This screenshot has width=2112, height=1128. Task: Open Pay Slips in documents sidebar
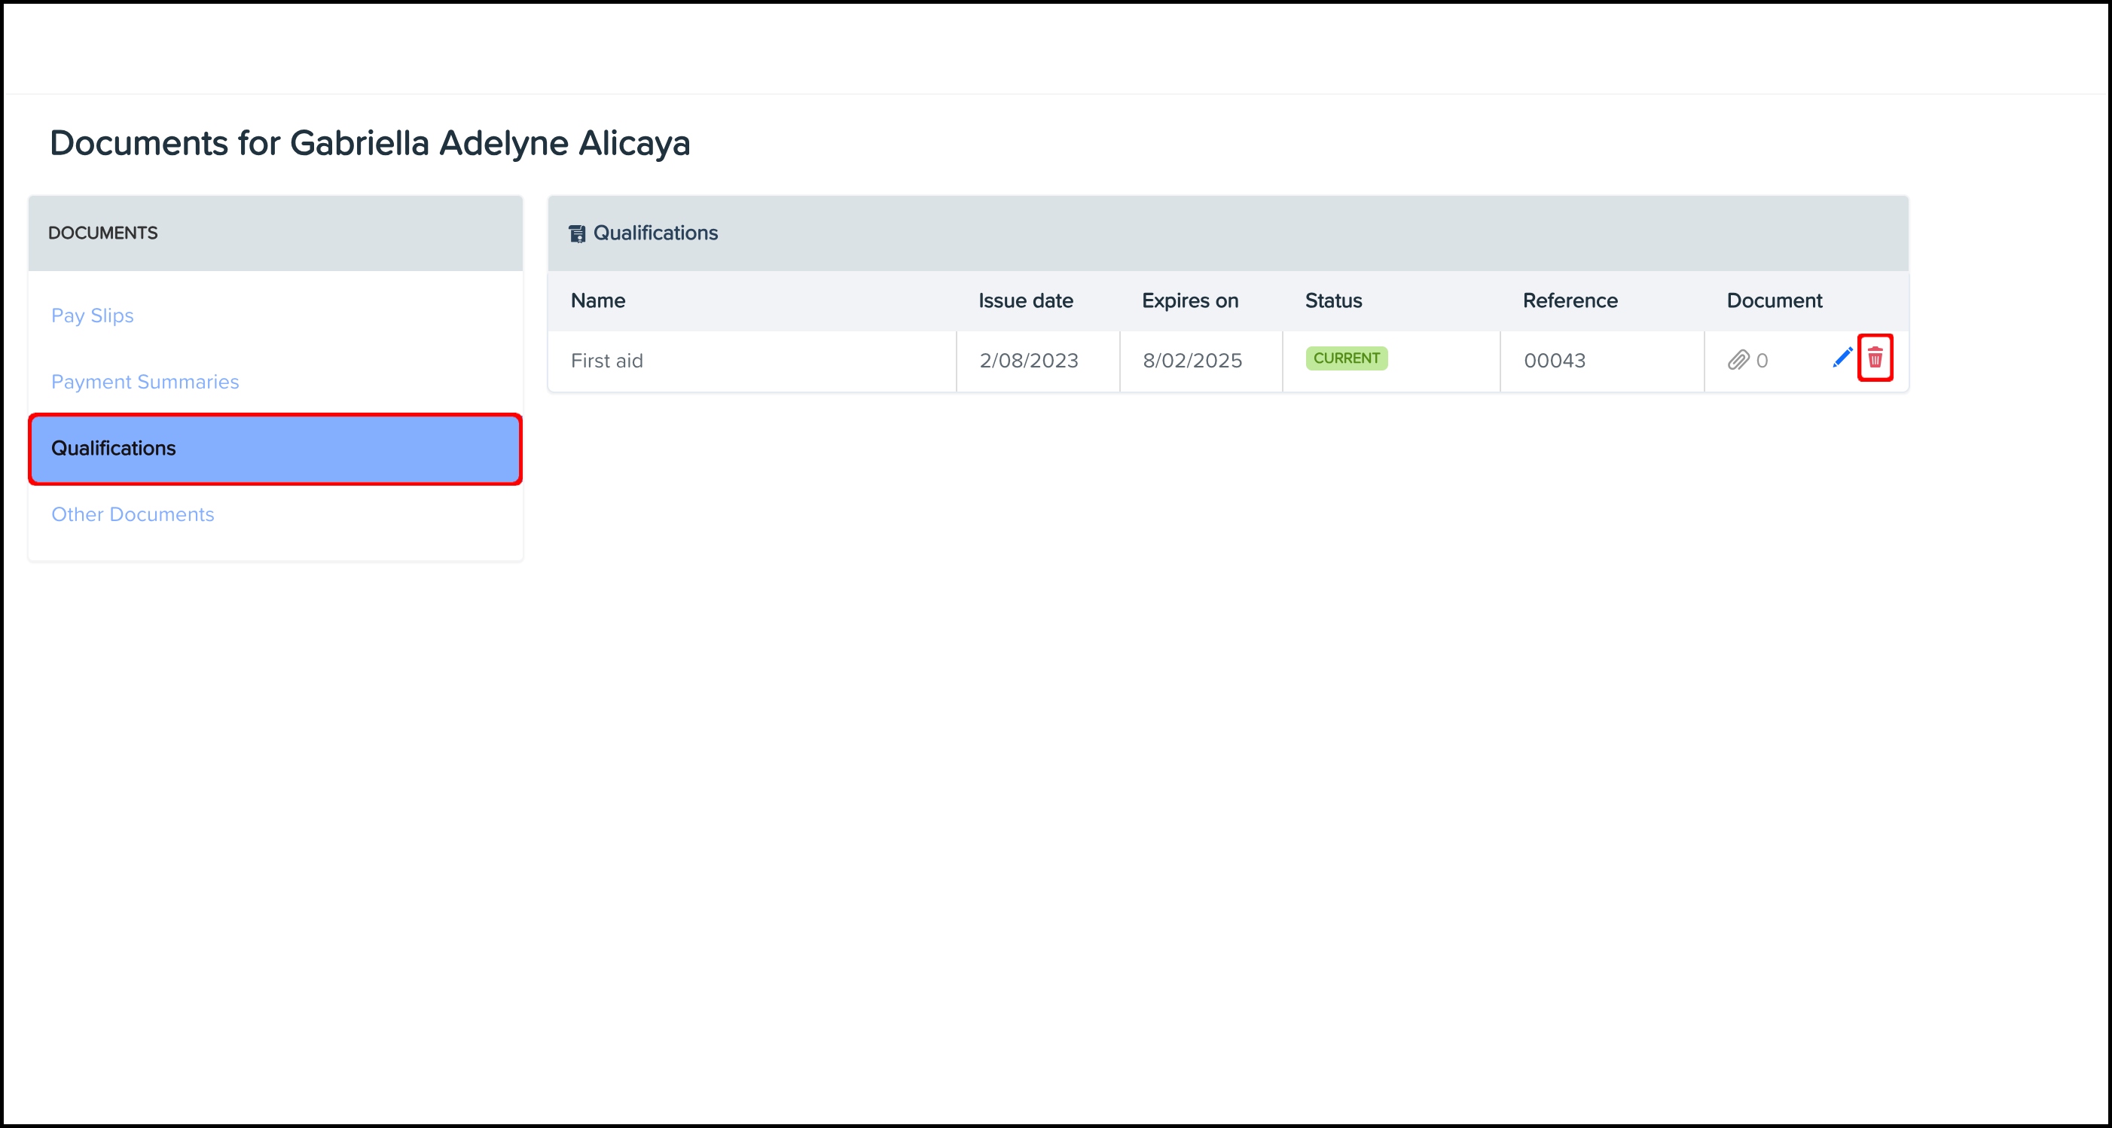pos(92,316)
